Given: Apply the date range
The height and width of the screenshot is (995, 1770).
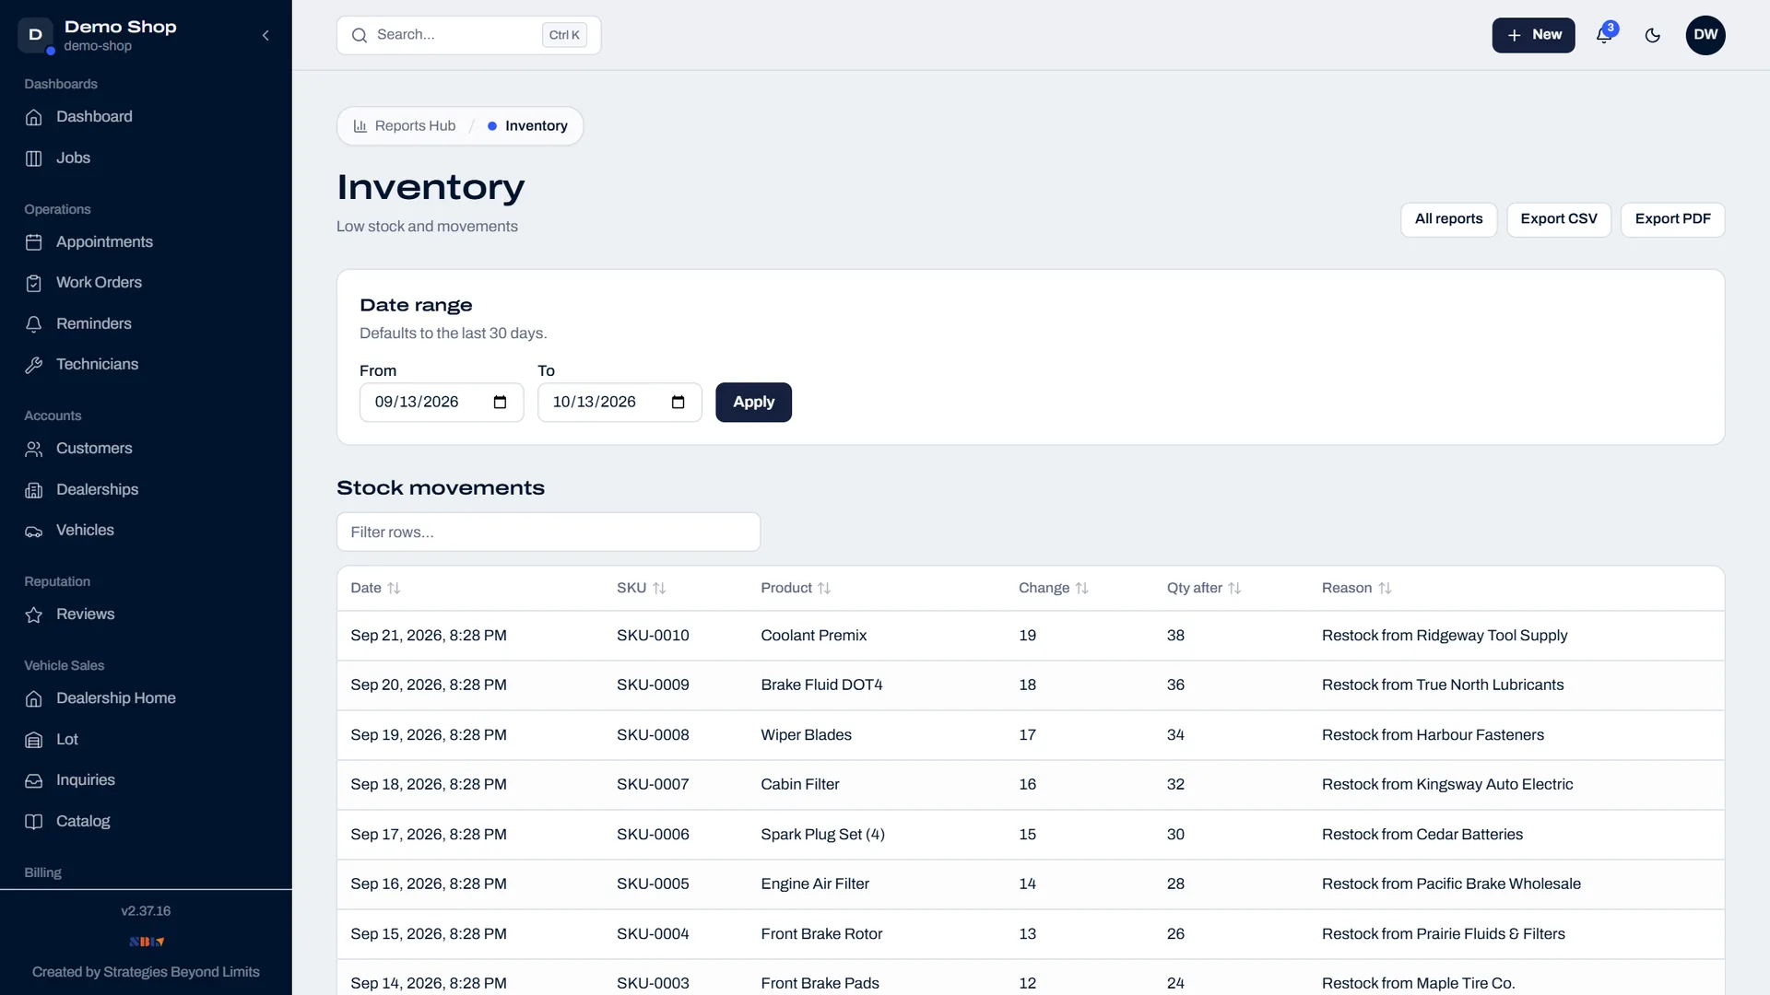Looking at the screenshot, I should [753, 403].
